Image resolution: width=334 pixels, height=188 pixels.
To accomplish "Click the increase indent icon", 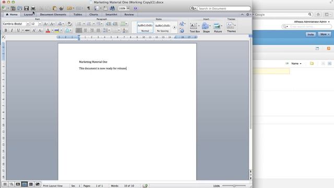I will pyautogui.click(x=115, y=24).
